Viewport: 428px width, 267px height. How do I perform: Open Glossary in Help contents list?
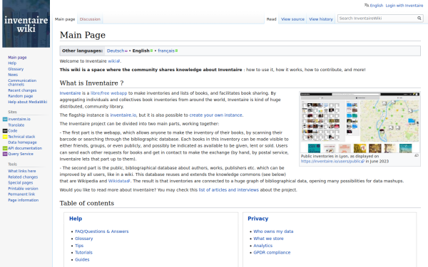[x=83, y=239]
